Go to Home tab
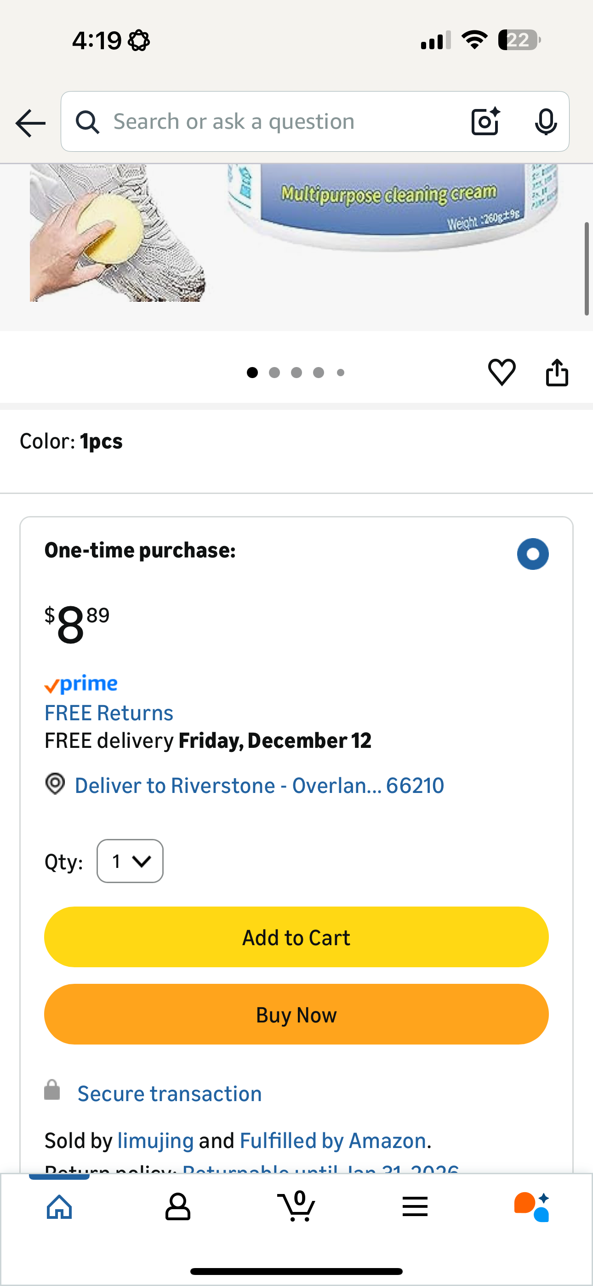 point(59,1207)
